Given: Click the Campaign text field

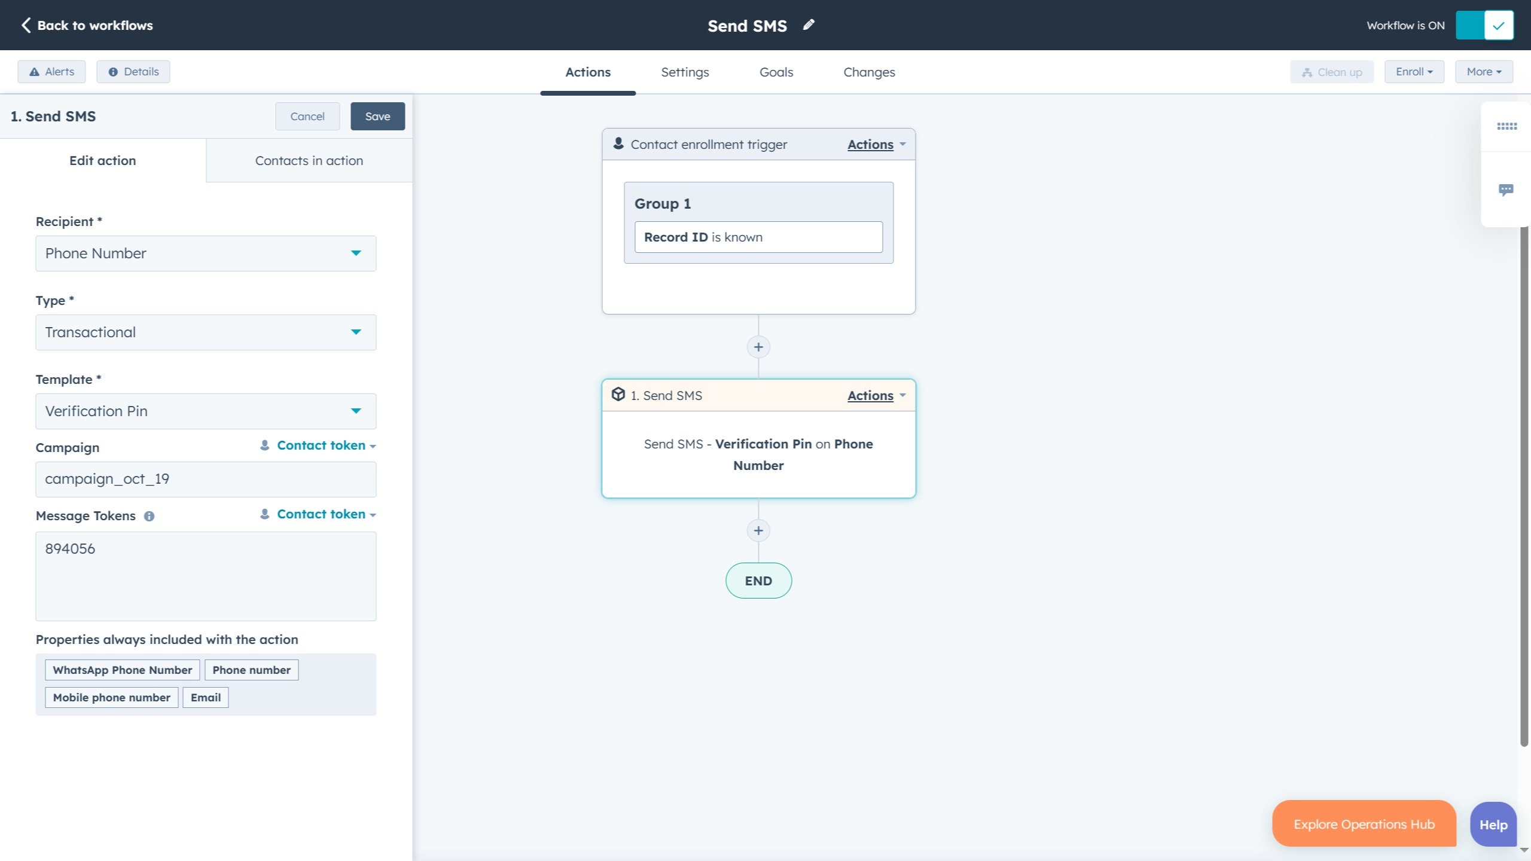Looking at the screenshot, I should pos(206,479).
